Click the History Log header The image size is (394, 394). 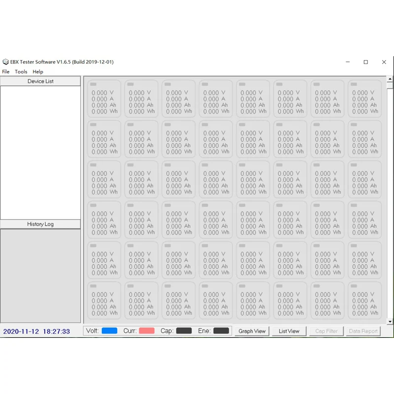pyautogui.click(x=40, y=224)
